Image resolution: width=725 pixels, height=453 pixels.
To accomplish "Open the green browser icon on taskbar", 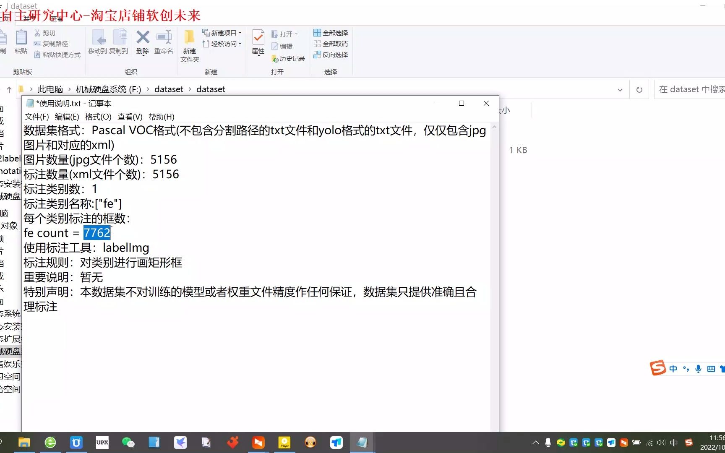I will coord(50,443).
